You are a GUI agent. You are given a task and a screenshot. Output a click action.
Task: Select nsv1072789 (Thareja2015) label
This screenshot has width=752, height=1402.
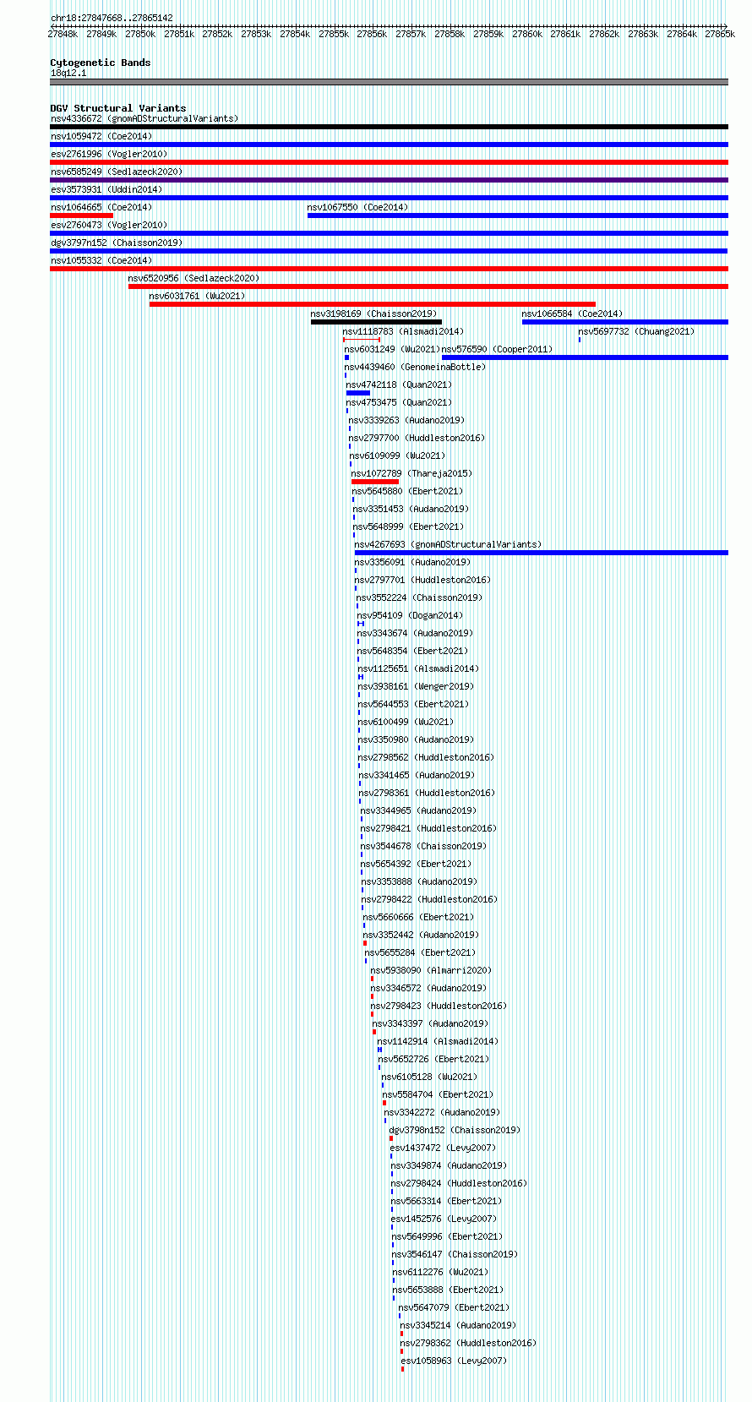411,473
